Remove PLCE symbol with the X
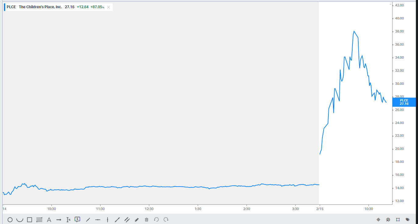This screenshot has height=224, width=418. pos(108,7)
